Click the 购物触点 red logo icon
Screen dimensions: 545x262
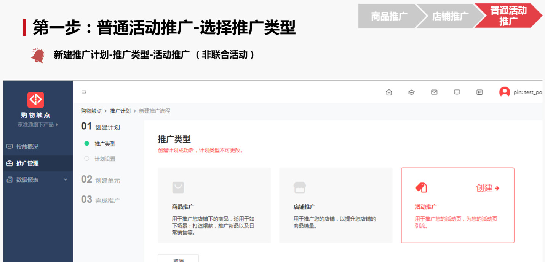(x=35, y=100)
